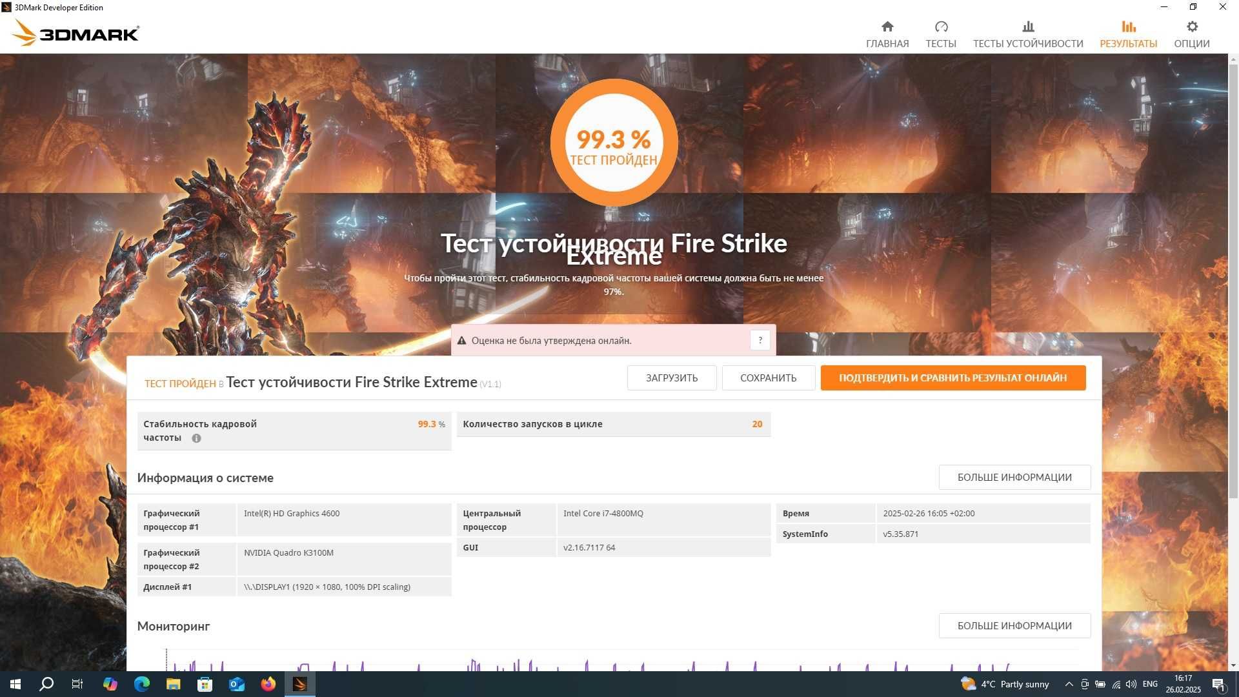Open the ГЛАВНАЯ home tab
The image size is (1239, 697).
tap(887, 34)
